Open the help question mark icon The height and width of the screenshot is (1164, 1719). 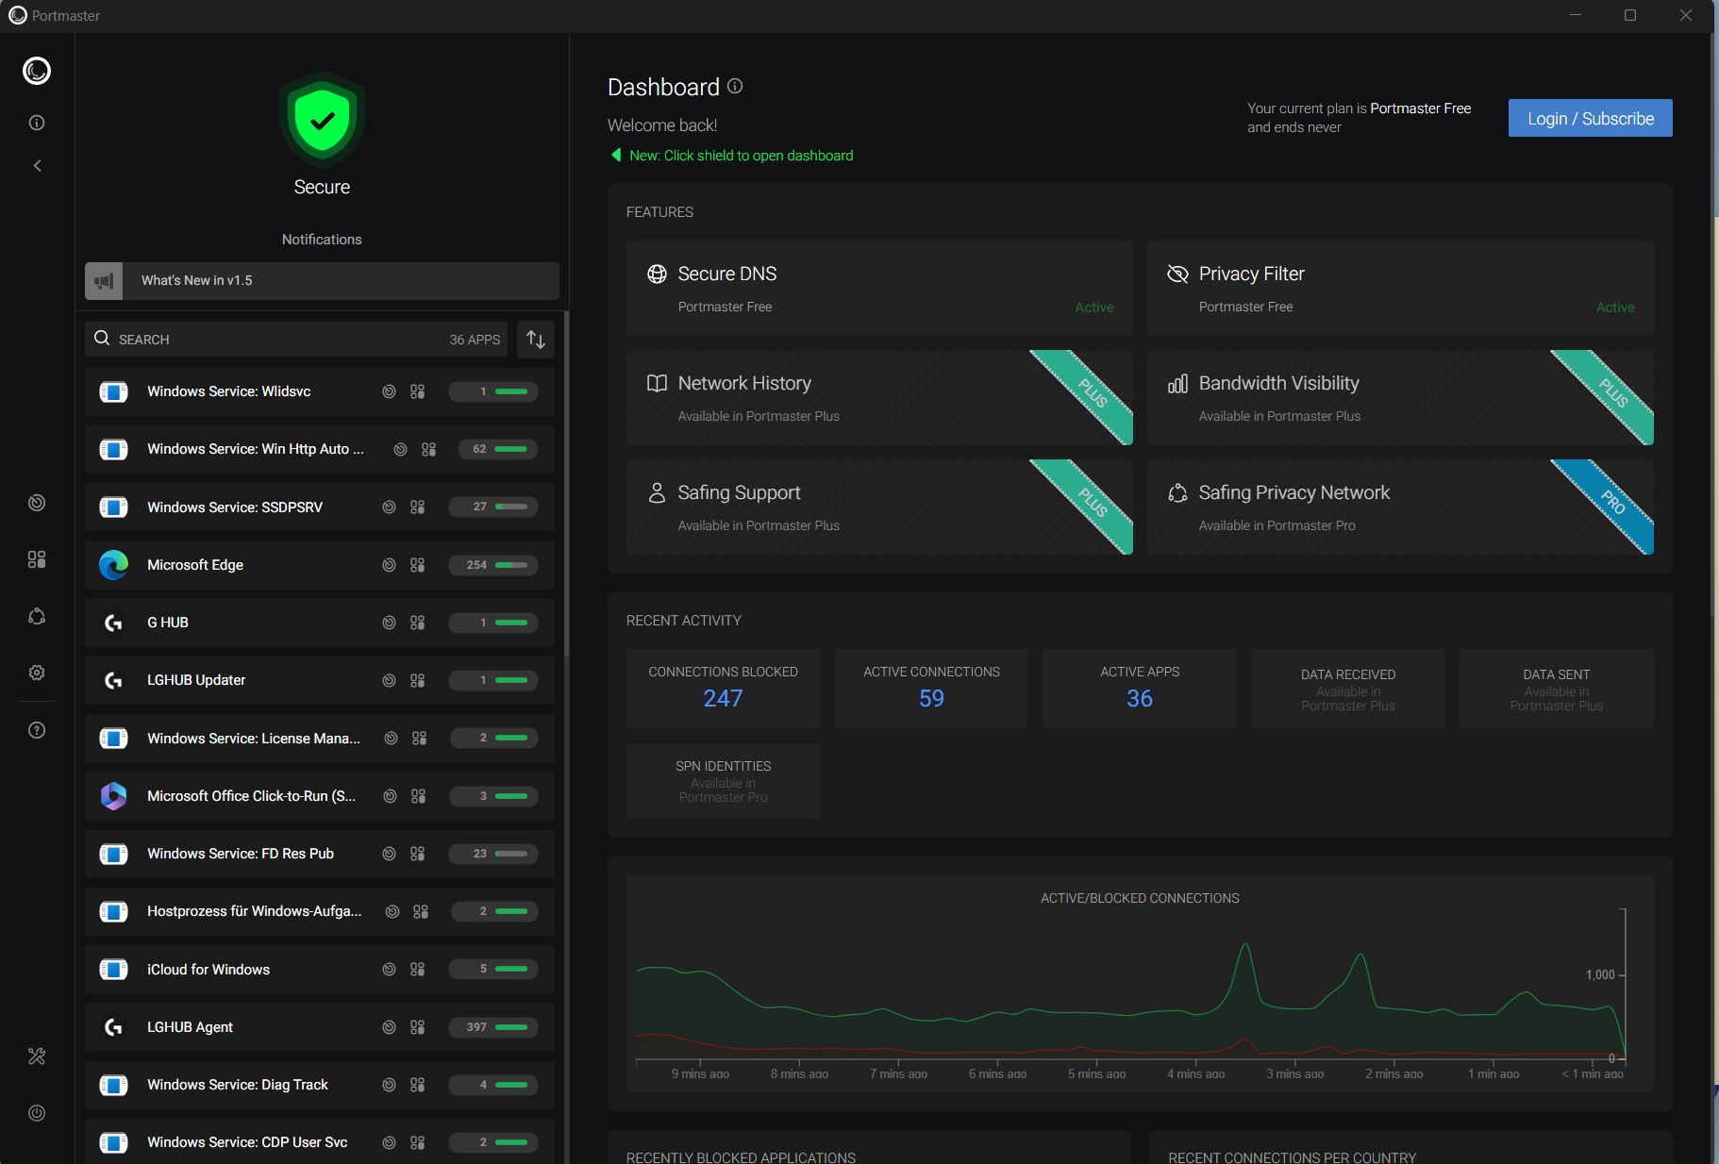37,730
